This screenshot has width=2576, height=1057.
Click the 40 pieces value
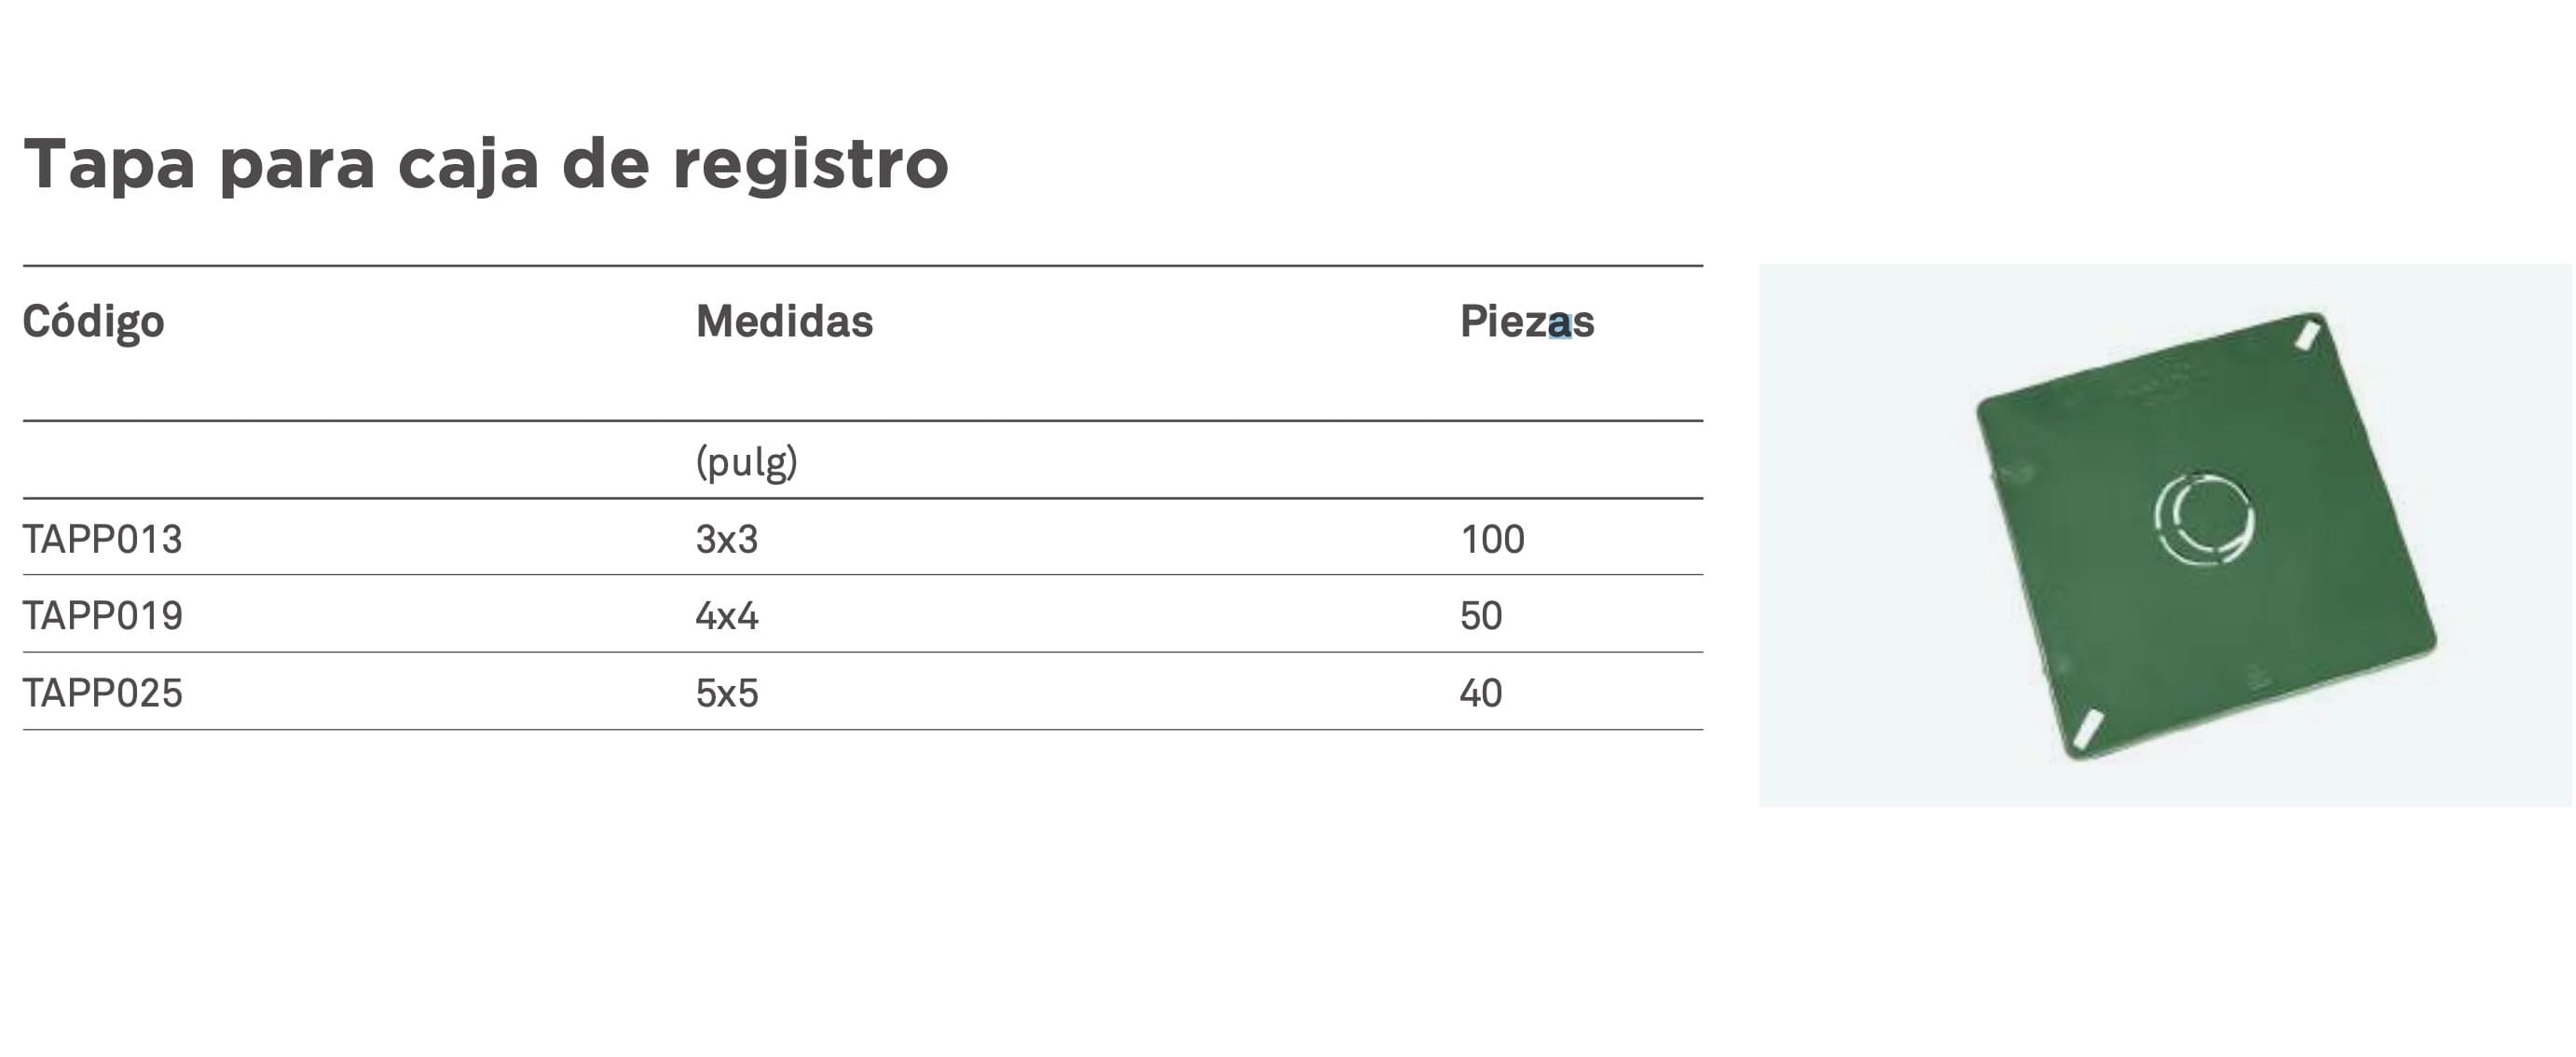coord(1481,693)
